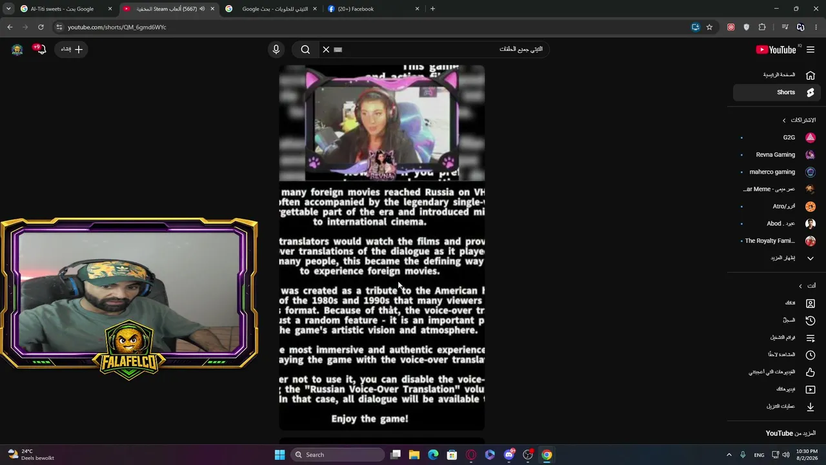Click the Windows Start button
This screenshot has width=826, height=465.
[x=279, y=455]
